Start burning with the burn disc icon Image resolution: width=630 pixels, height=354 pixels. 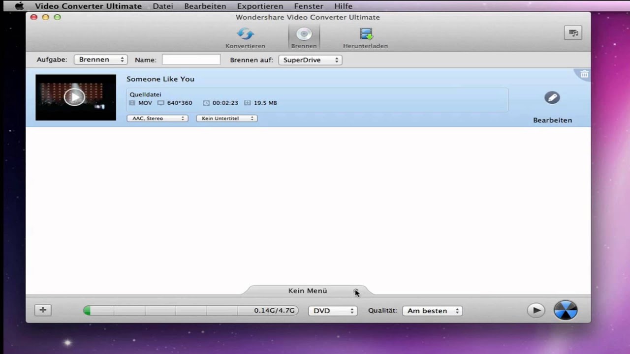[x=566, y=310]
